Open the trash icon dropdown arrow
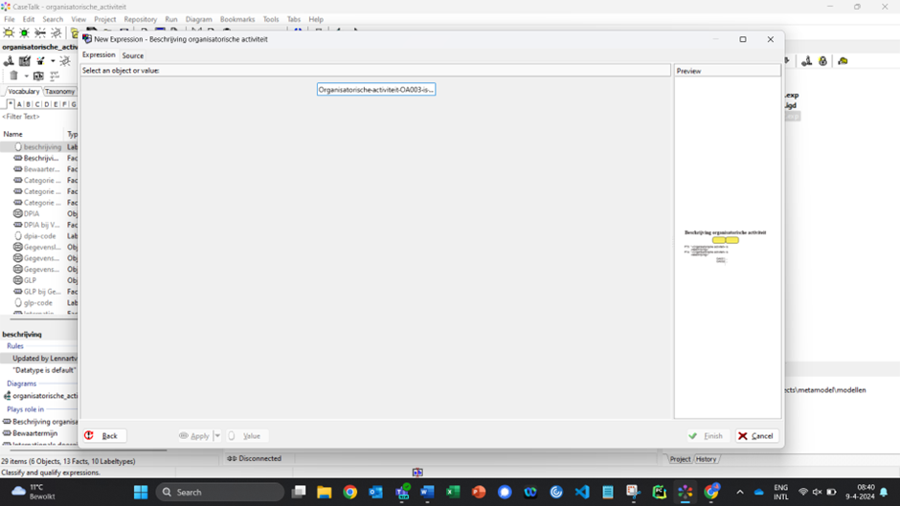Screen dimensions: 900x506 [x=25, y=77]
